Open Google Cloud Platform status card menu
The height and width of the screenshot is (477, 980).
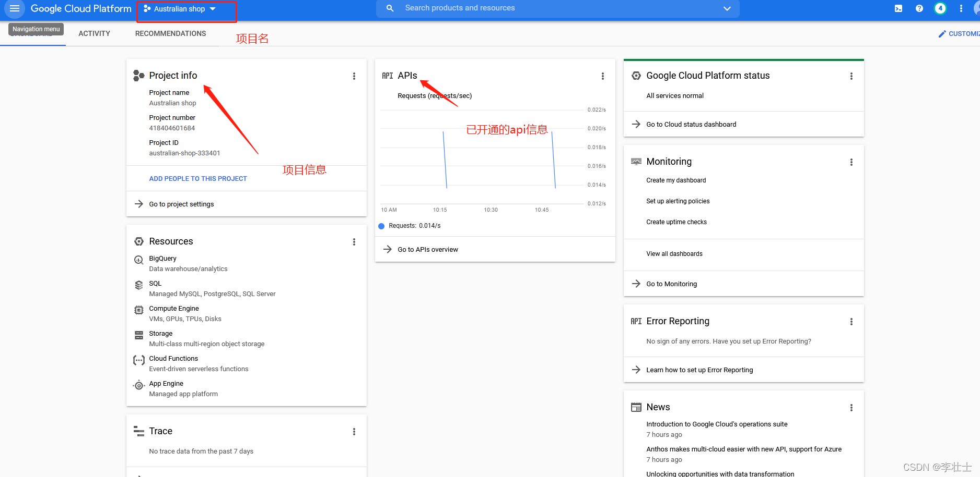tap(851, 76)
